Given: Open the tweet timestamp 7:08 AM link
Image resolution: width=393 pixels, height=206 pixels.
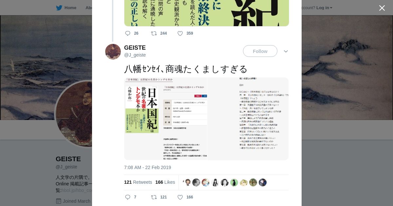Looking at the screenshot, I should pos(147,167).
